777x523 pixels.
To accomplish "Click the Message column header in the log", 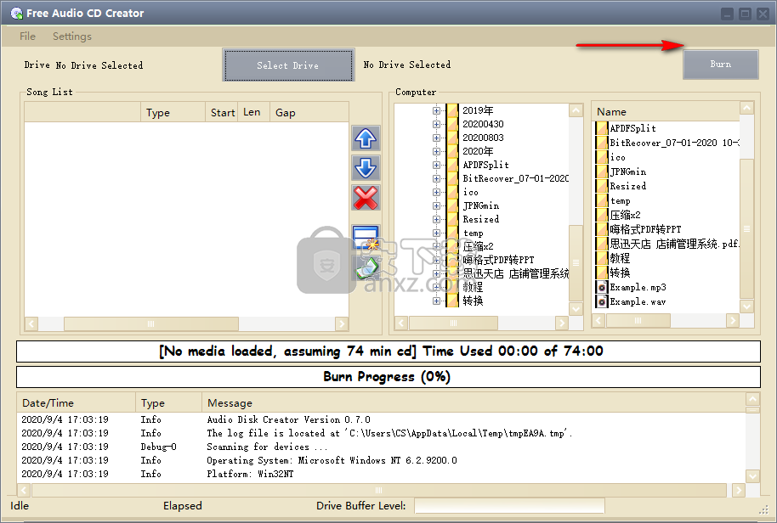I will coord(474,402).
